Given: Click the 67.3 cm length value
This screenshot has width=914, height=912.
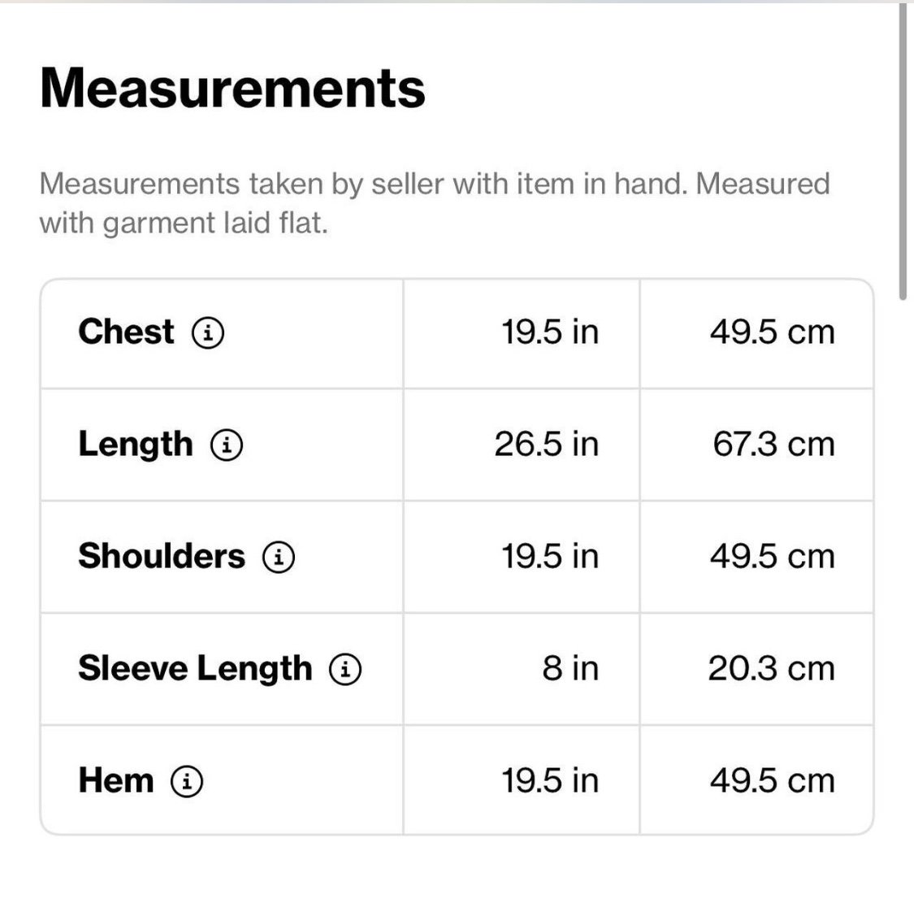Looking at the screenshot, I should coord(774,445).
